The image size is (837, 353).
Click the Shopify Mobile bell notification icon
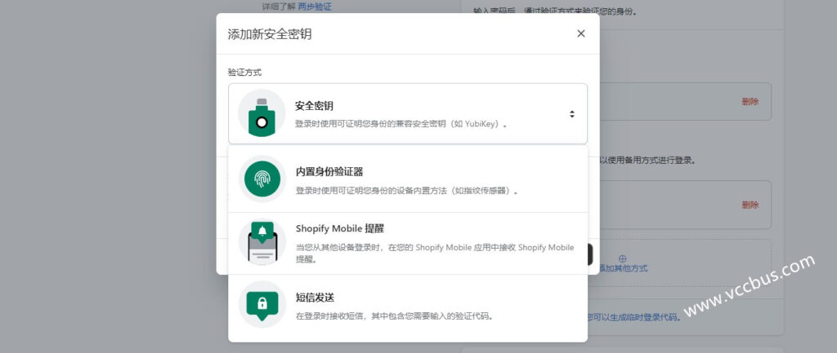pyautogui.click(x=262, y=242)
